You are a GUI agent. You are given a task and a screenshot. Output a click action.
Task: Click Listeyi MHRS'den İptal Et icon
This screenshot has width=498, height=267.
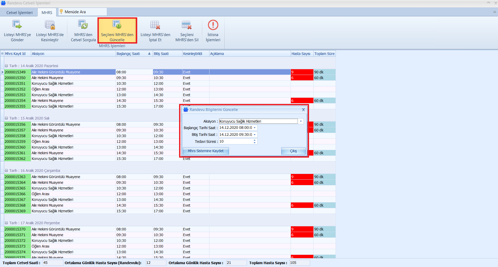coord(155,25)
